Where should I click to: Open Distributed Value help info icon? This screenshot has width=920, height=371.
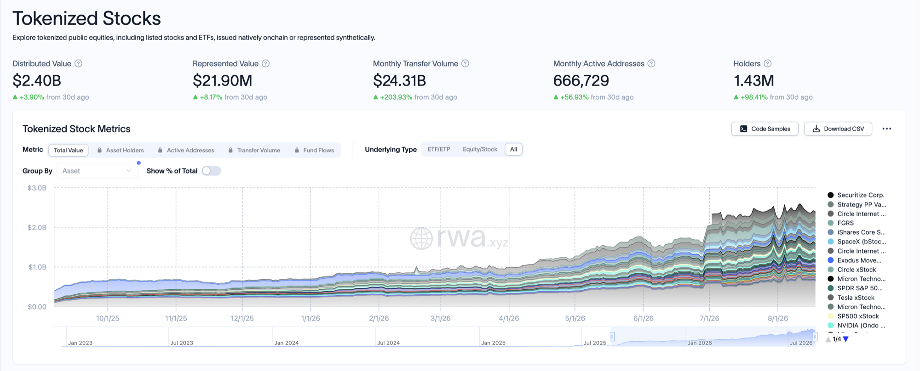79,64
